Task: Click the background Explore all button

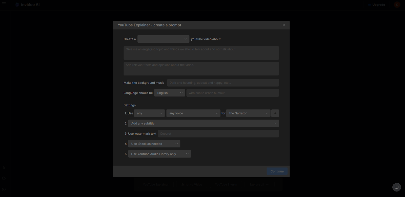Action: (259, 185)
